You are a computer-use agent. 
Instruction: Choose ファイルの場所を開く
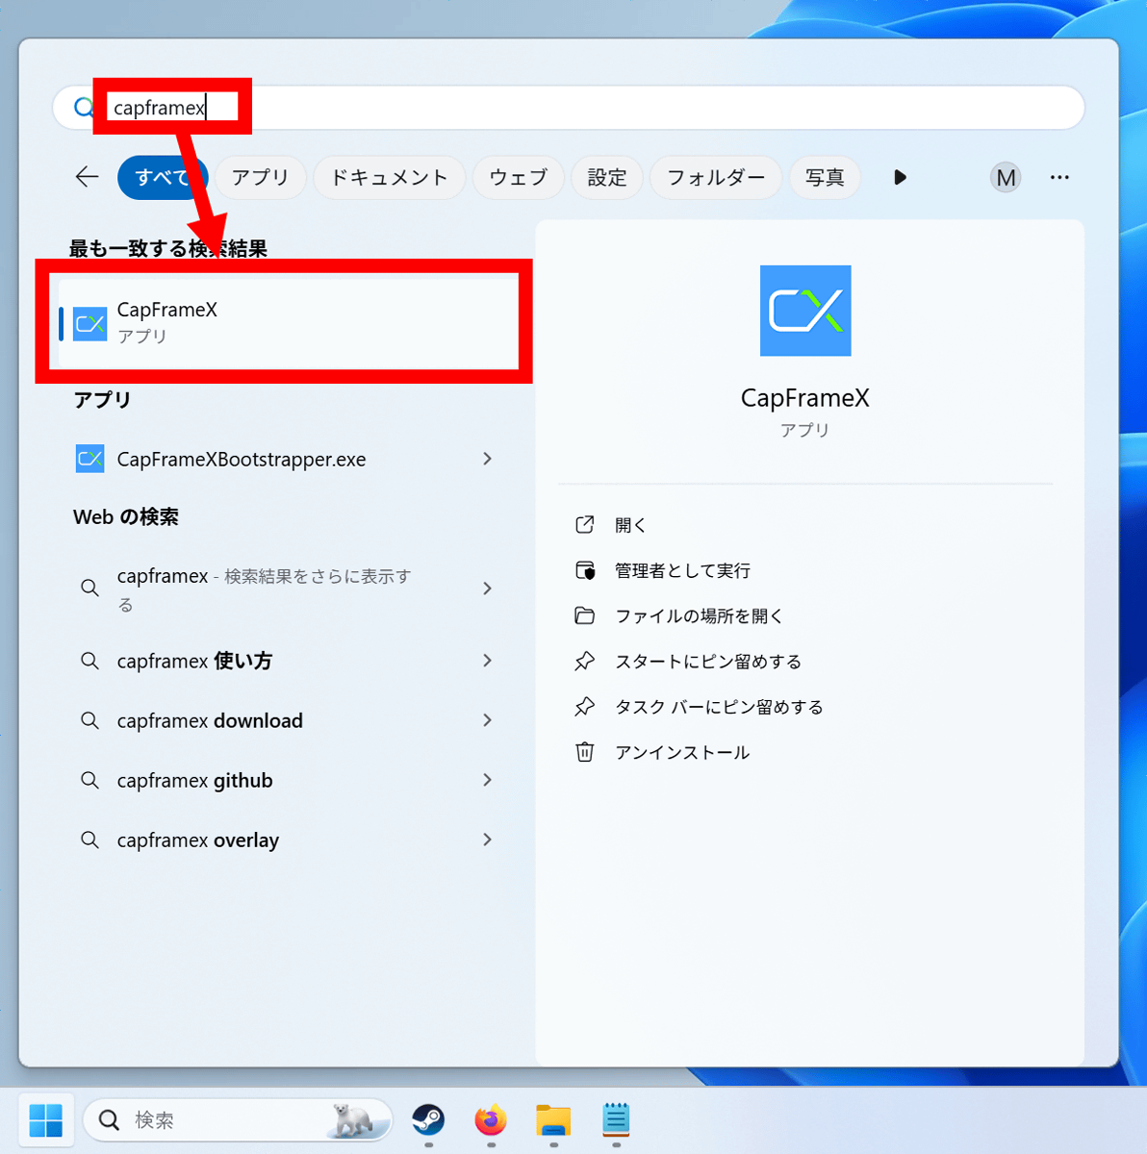(699, 615)
